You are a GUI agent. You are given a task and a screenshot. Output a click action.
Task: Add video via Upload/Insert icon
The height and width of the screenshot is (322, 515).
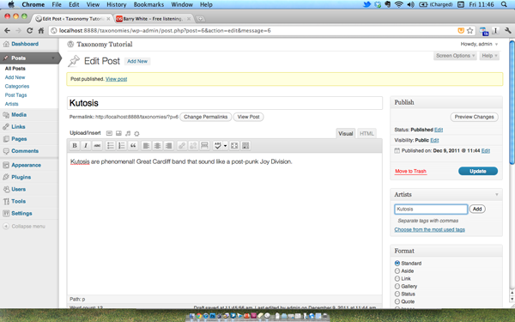(x=118, y=133)
